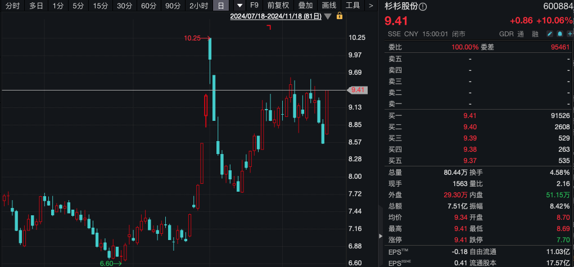Open the gray date range dropdown triangle
Viewport: 574px width, 267px height.
(328, 16)
